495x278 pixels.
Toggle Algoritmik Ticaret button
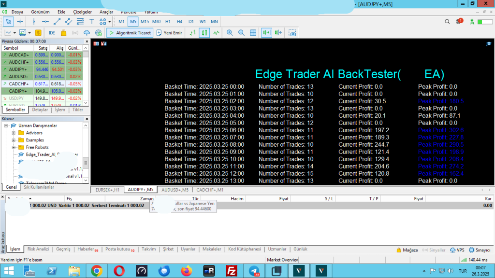coord(130,33)
